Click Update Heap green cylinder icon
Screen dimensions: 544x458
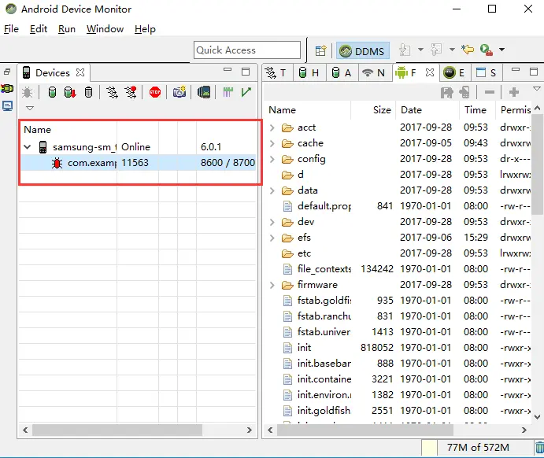point(52,92)
